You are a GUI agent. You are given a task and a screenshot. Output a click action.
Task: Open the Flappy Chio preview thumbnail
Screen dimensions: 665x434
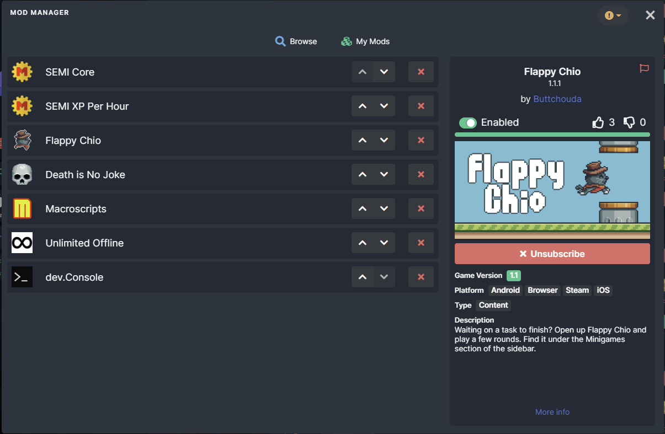point(552,190)
